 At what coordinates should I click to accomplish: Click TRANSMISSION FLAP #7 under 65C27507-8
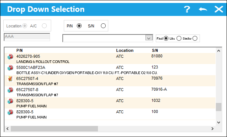point(37,95)
